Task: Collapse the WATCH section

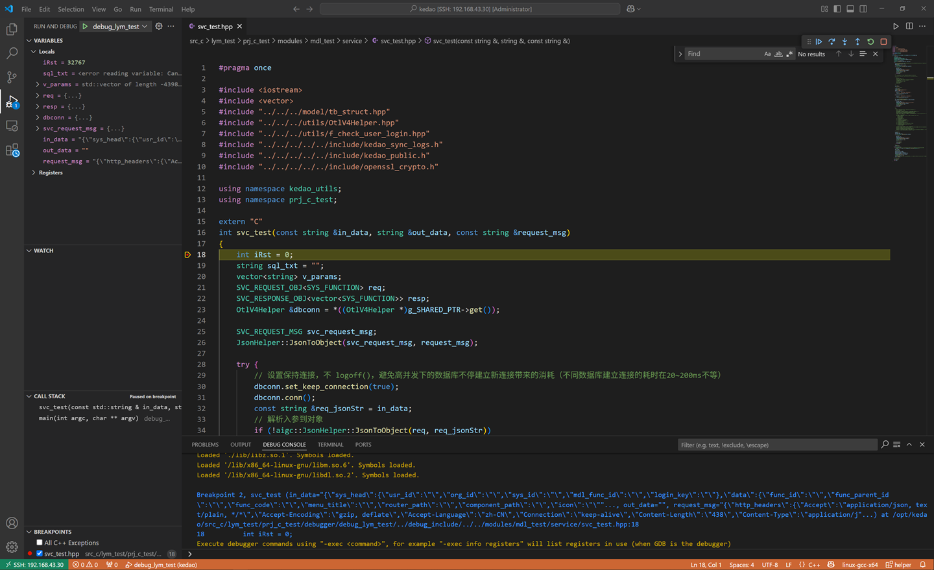Action: point(29,250)
